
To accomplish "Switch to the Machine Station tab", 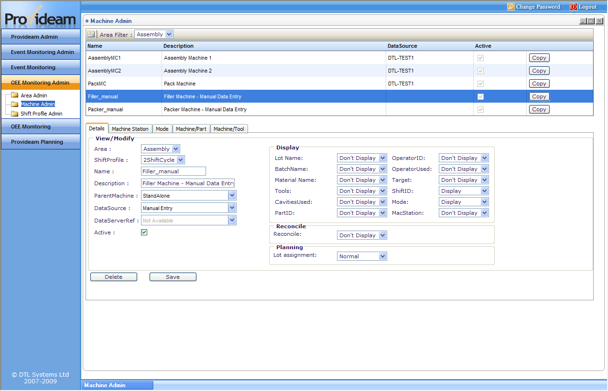I will (130, 129).
